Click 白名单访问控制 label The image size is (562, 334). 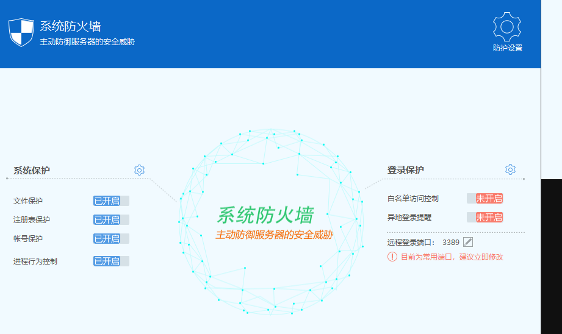click(x=413, y=198)
